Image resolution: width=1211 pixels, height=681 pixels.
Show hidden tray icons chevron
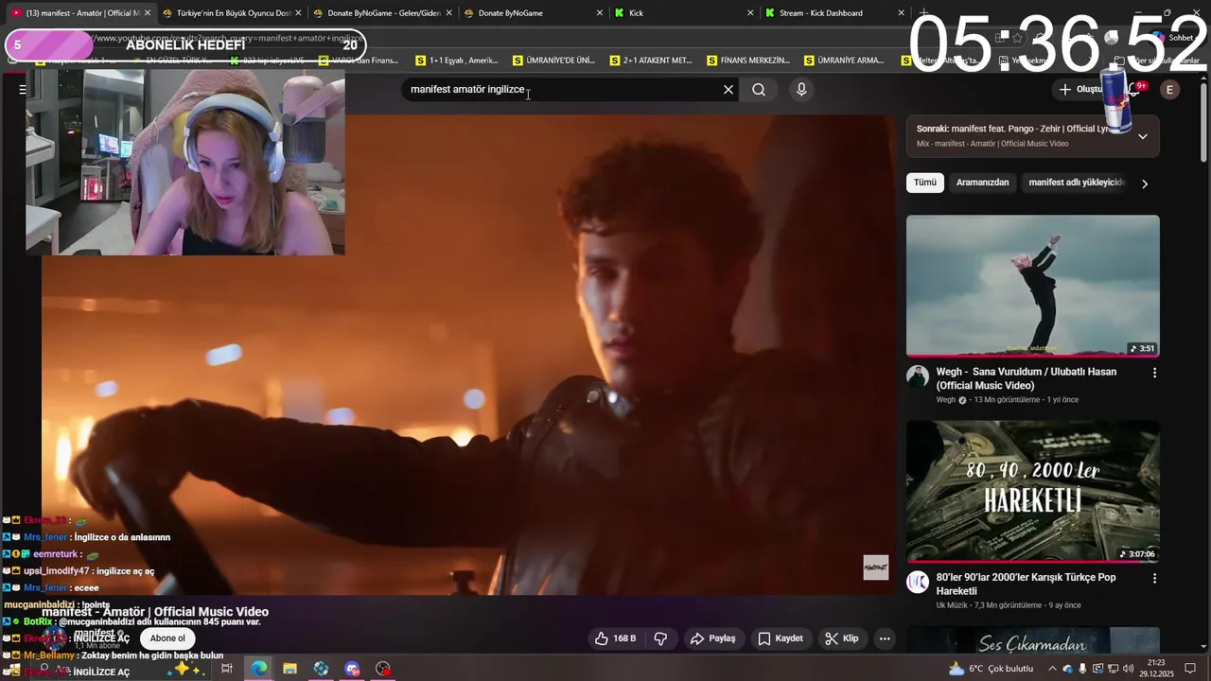pyautogui.click(x=1053, y=669)
